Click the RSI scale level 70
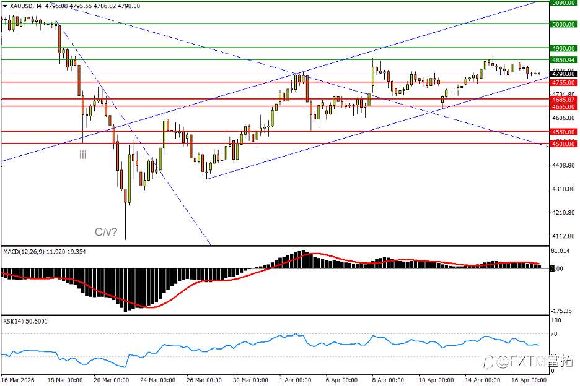The height and width of the screenshot is (386, 580). [x=554, y=334]
